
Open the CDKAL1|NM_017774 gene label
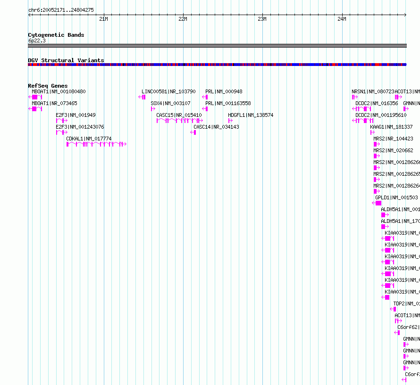coord(89,139)
